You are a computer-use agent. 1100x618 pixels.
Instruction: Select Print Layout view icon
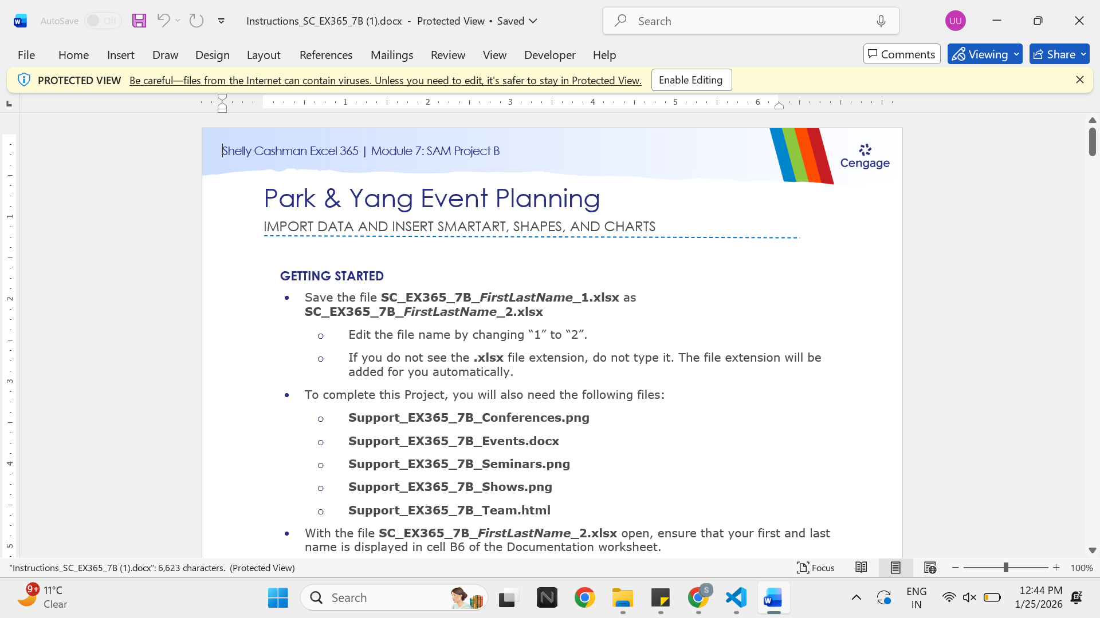895,568
